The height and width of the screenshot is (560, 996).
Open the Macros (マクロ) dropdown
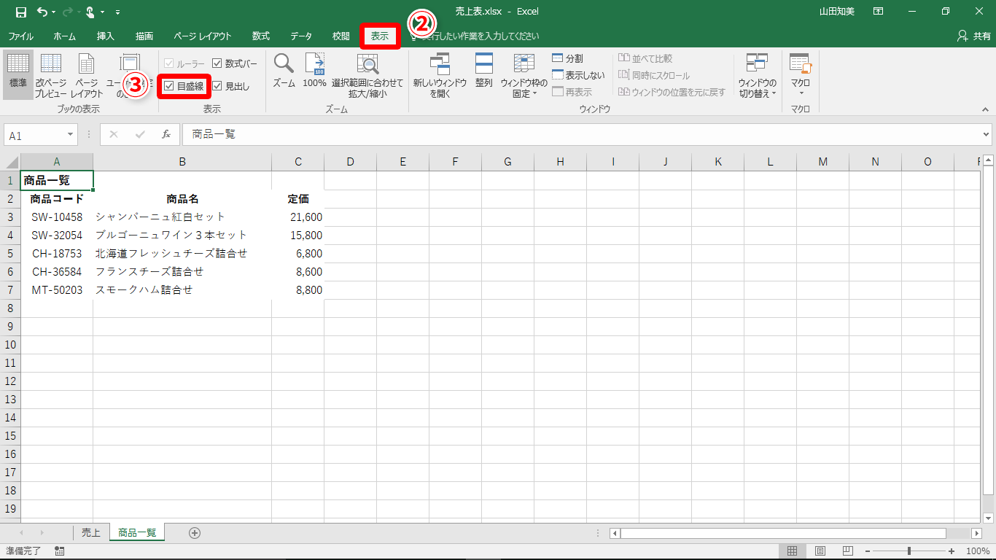[801, 76]
